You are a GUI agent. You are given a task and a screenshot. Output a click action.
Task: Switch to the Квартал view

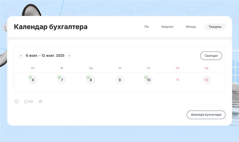tap(167, 27)
